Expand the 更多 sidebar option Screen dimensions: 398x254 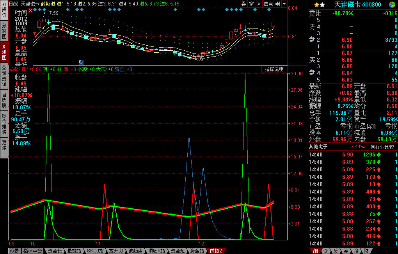(4, 148)
